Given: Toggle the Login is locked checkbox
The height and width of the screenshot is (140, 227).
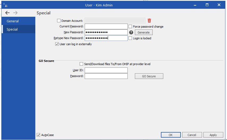Looking at the screenshot, I should tap(130, 38).
